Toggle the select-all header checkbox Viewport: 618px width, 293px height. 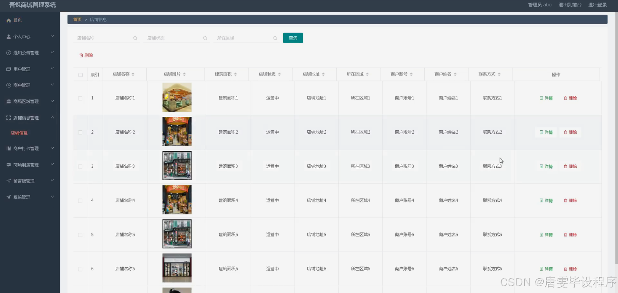(x=81, y=75)
